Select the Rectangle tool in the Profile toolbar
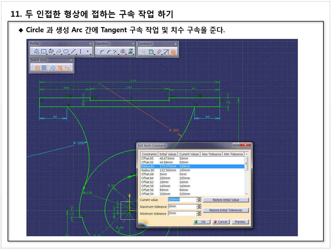 pyautogui.click(x=44, y=52)
